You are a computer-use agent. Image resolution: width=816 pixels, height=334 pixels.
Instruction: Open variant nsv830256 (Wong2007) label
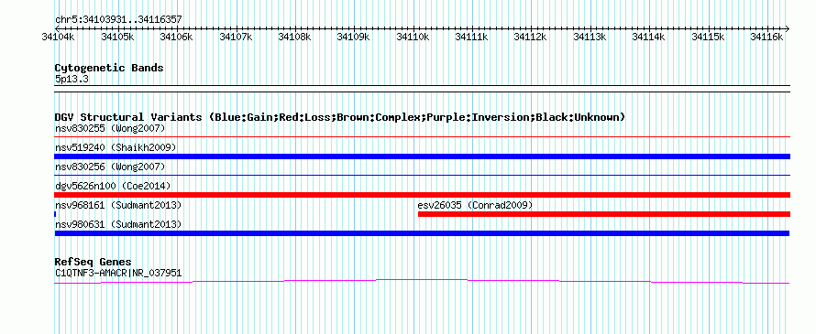point(110,167)
